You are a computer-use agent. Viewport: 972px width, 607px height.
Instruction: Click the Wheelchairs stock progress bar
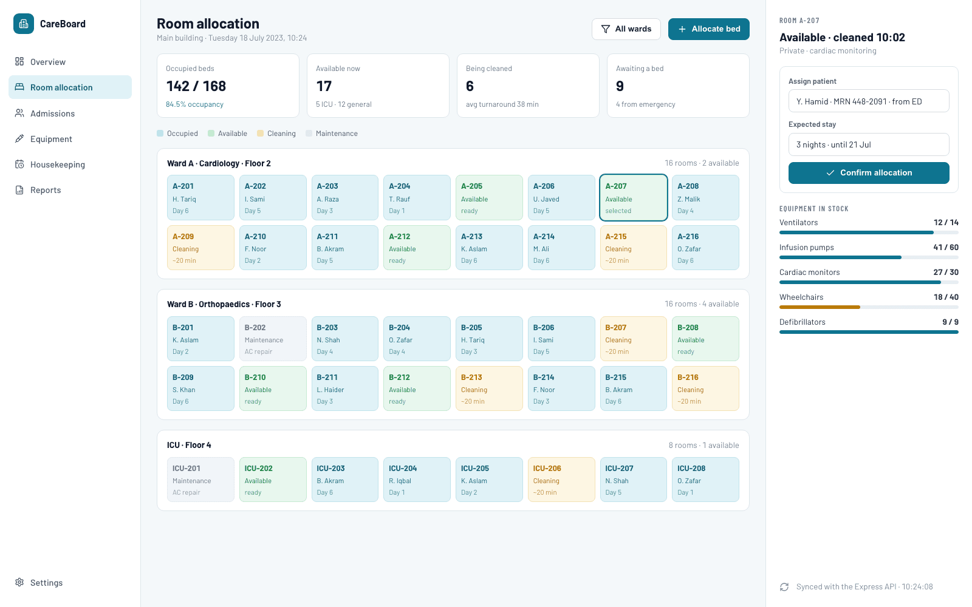(869, 307)
